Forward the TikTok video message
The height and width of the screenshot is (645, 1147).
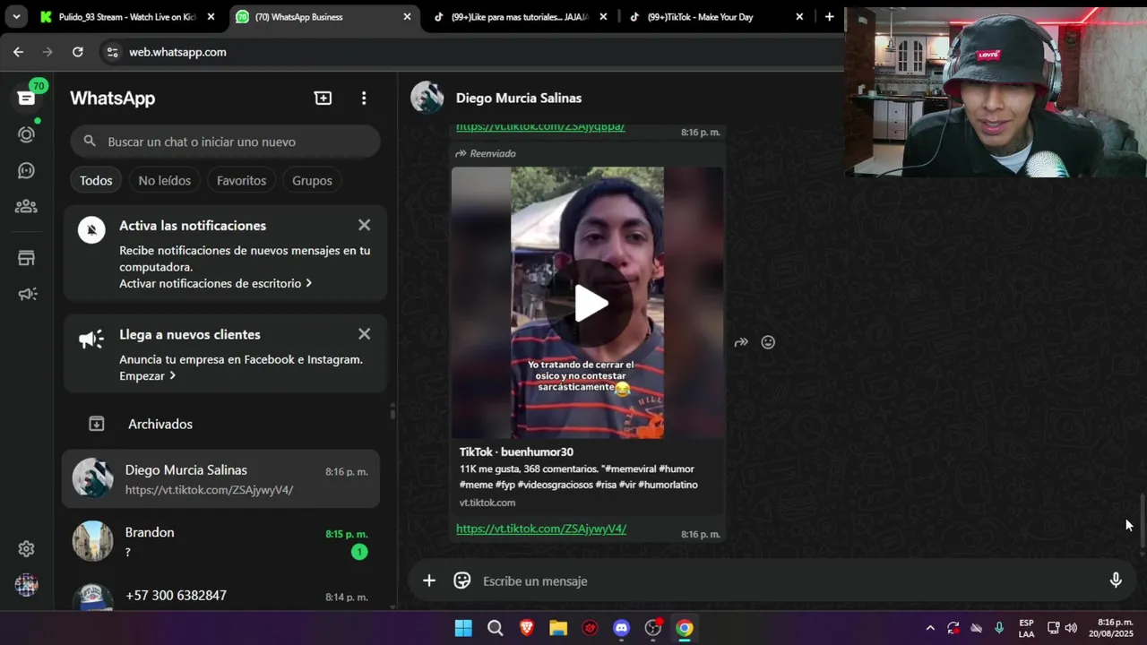[741, 342]
